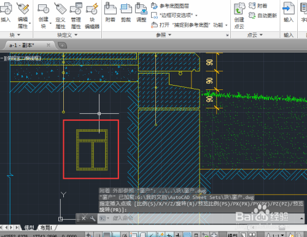Expand the 块定义 panel title
Viewport: 307px width, 237px height.
[68, 35]
